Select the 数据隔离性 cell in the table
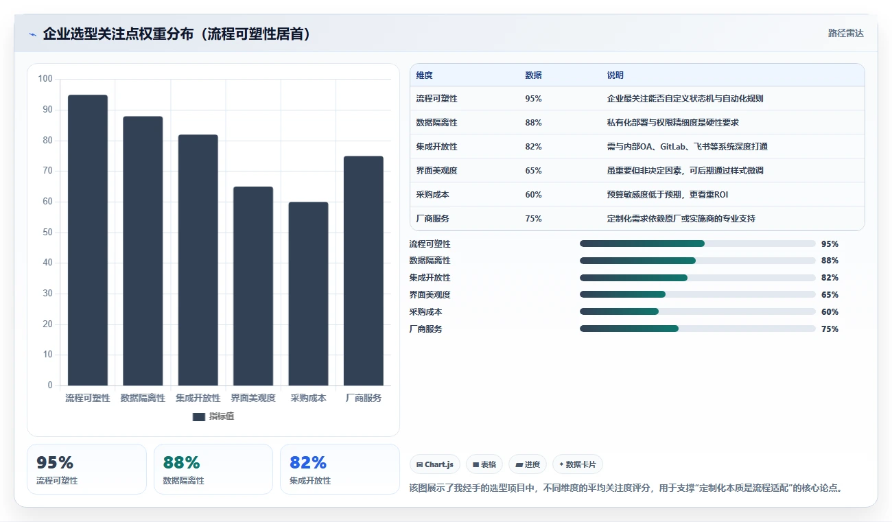Screen dimensions: 892x522 click(x=436, y=123)
